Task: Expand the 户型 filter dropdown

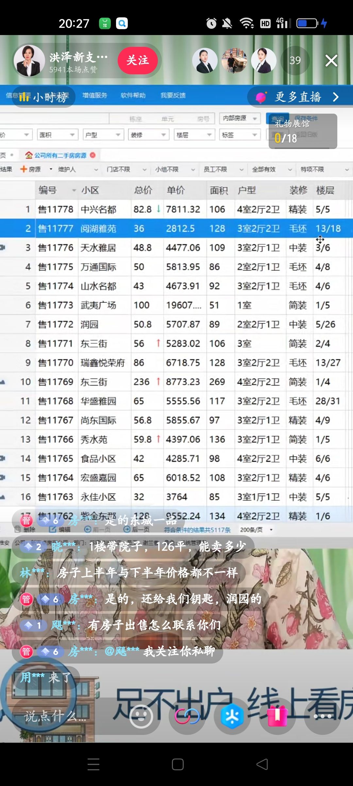Action: pyautogui.click(x=103, y=135)
